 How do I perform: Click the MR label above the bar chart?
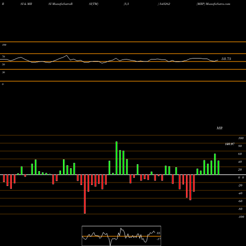coord(219,128)
